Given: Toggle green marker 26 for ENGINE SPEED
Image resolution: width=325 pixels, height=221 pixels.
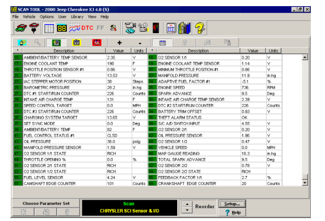Looking at the screenshot, I should click(153, 88).
